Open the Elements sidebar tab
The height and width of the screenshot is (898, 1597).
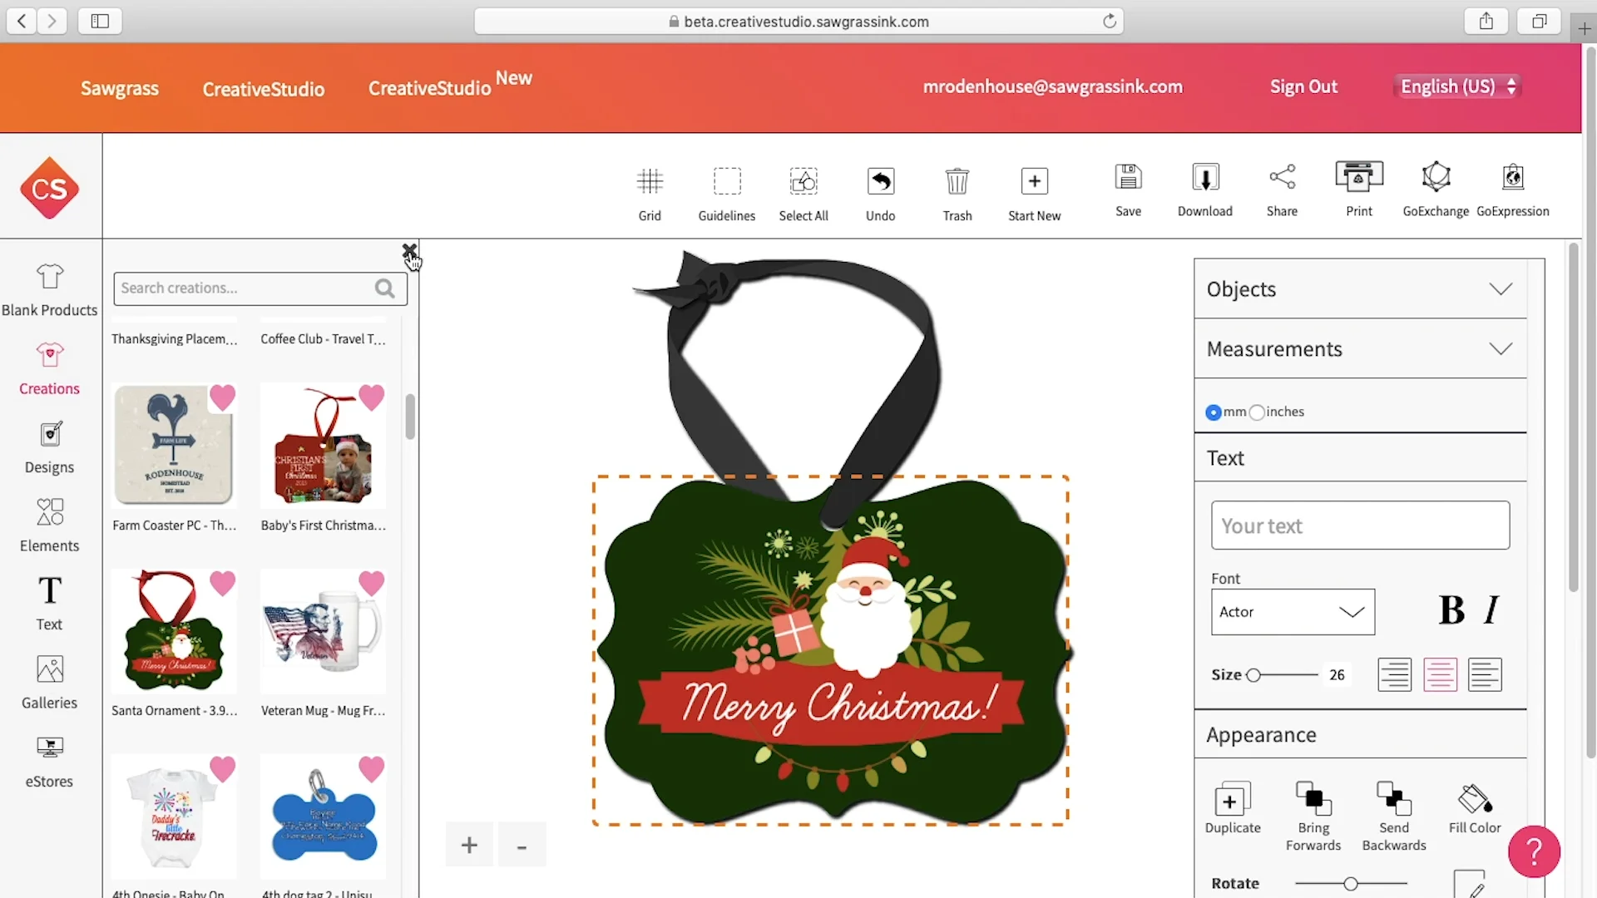[x=50, y=525]
